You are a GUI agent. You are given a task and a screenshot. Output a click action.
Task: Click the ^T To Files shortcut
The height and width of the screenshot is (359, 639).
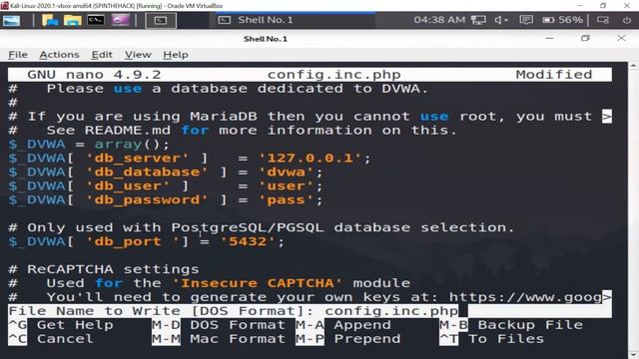click(492, 339)
